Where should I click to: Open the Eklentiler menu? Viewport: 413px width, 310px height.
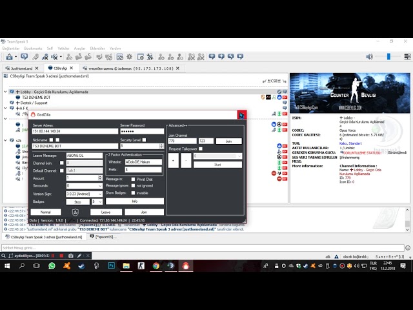(97, 48)
